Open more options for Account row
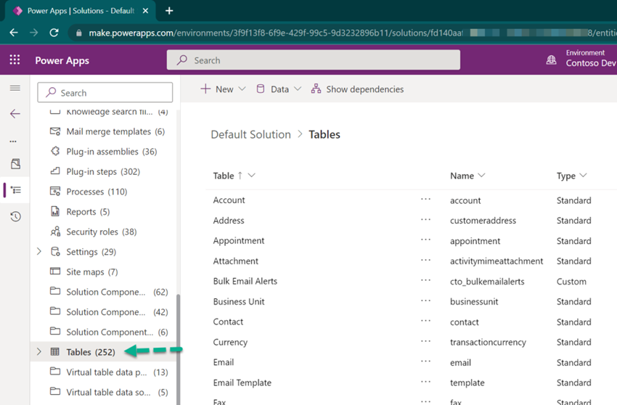Viewport: 617px width, 405px height. coord(425,199)
